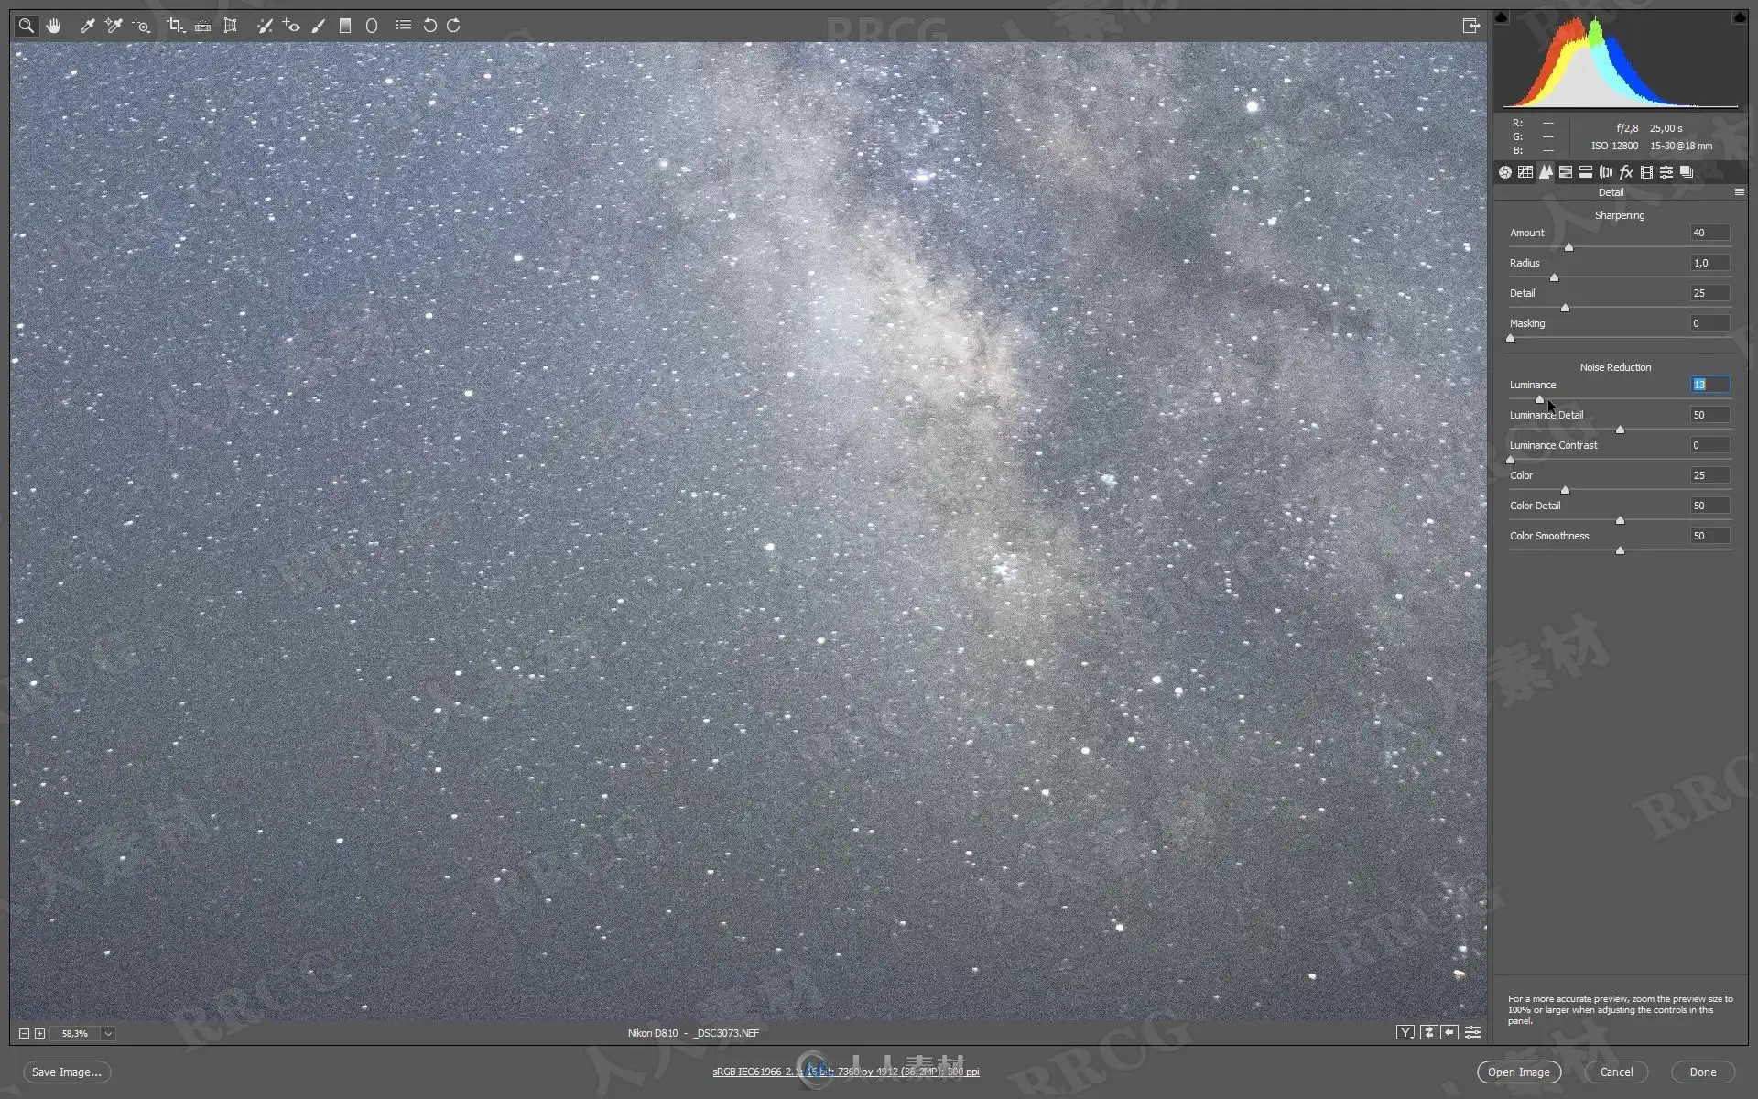The width and height of the screenshot is (1758, 1099).
Task: Select the Crop tool
Action: (x=175, y=26)
